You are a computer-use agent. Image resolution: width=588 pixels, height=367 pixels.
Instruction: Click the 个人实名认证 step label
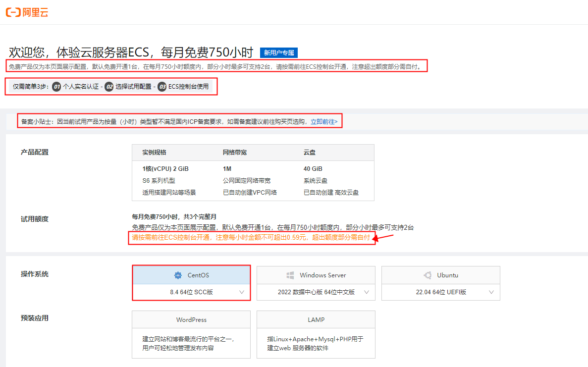tap(81, 87)
